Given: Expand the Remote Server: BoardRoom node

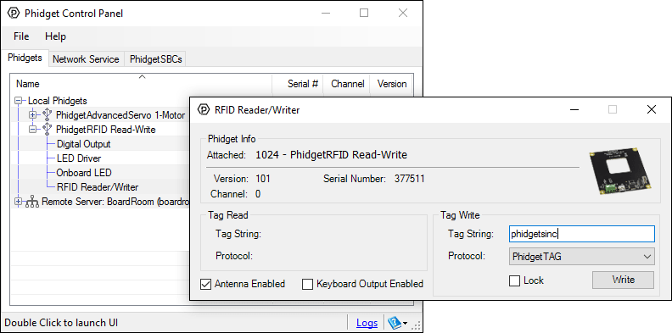Looking at the screenshot, I should [x=19, y=202].
